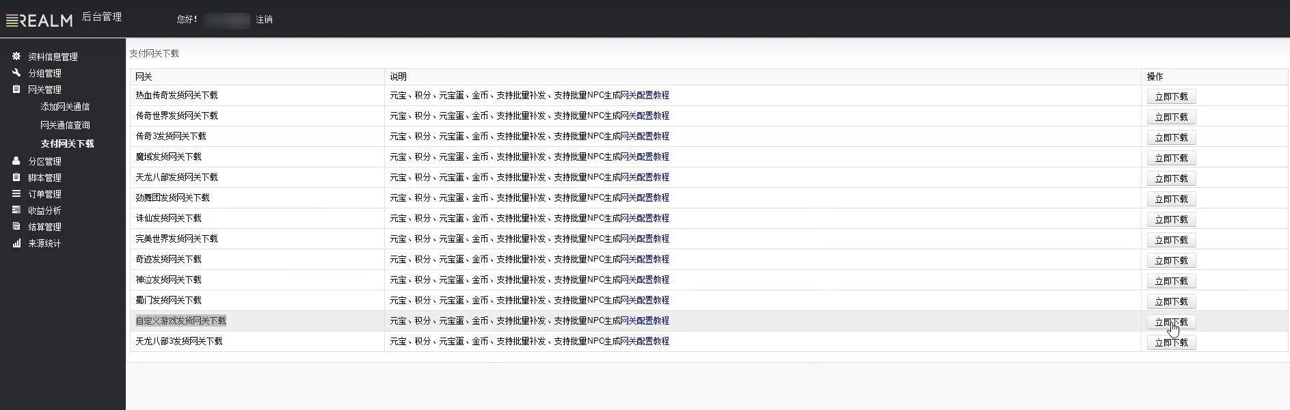Download the 神泣 gateway
Image resolution: width=1290 pixels, height=410 pixels.
click(x=1171, y=281)
